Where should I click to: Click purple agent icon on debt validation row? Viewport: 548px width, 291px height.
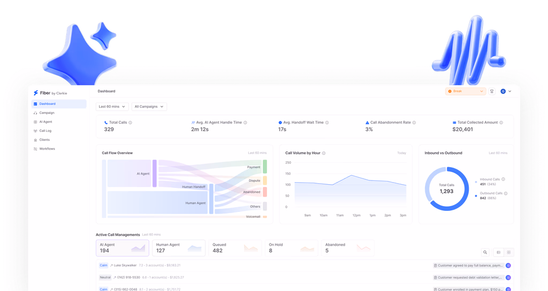(x=508, y=278)
